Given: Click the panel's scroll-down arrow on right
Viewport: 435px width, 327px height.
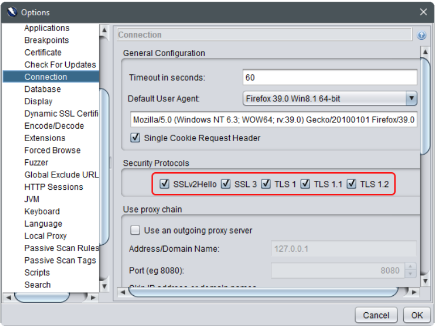Looking at the screenshot, I should click(425, 281).
